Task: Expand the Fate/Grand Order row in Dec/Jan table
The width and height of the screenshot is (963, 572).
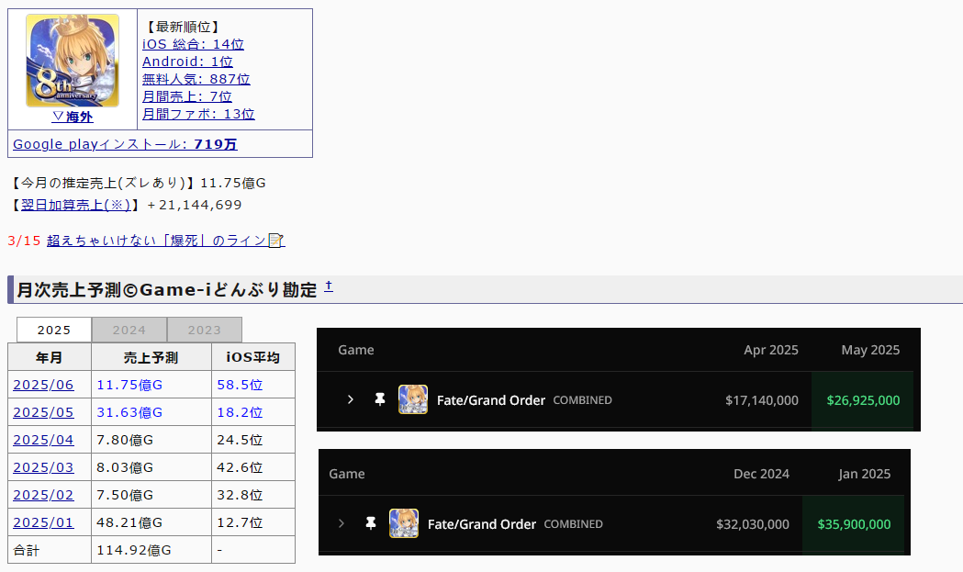Action: [x=341, y=523]
